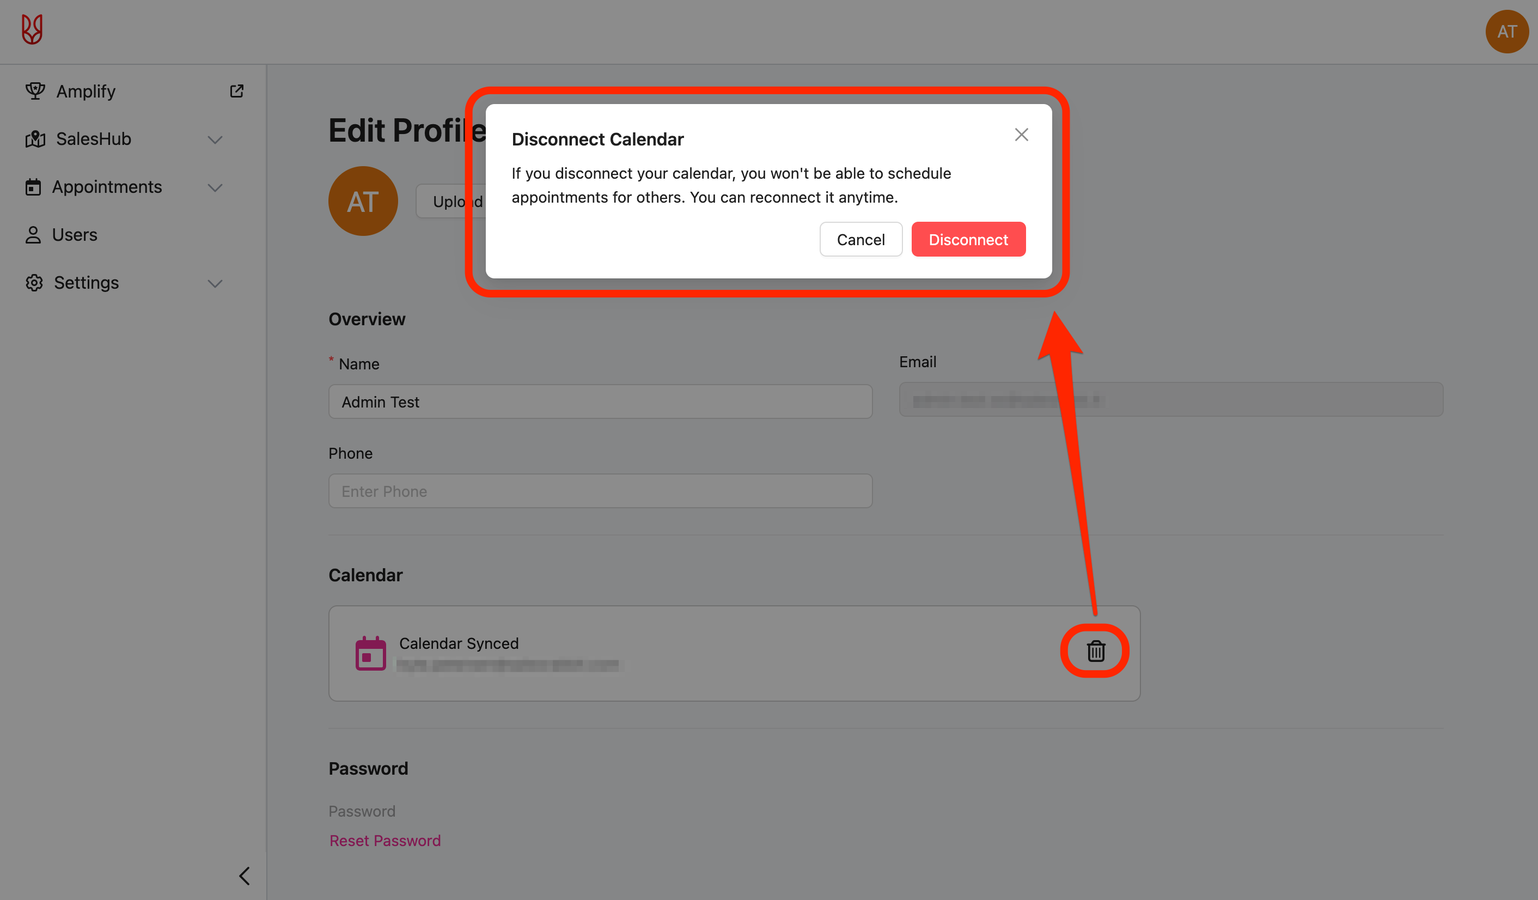Open the AT account avatar menu

tap(1506, 32)
